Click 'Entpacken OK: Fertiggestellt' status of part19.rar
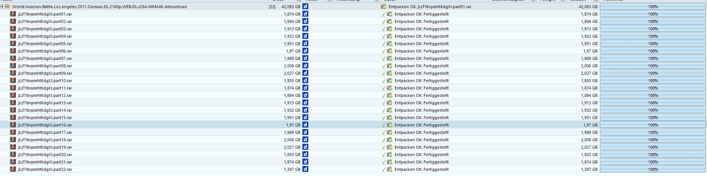Screen dimensions: 707x176 pos(422,147)
